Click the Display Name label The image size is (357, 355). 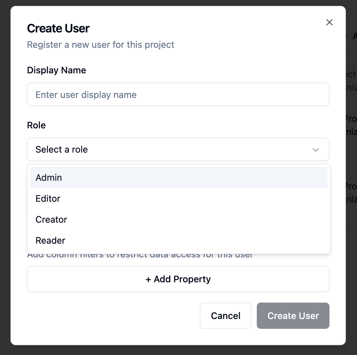click(x=56, y=70)
